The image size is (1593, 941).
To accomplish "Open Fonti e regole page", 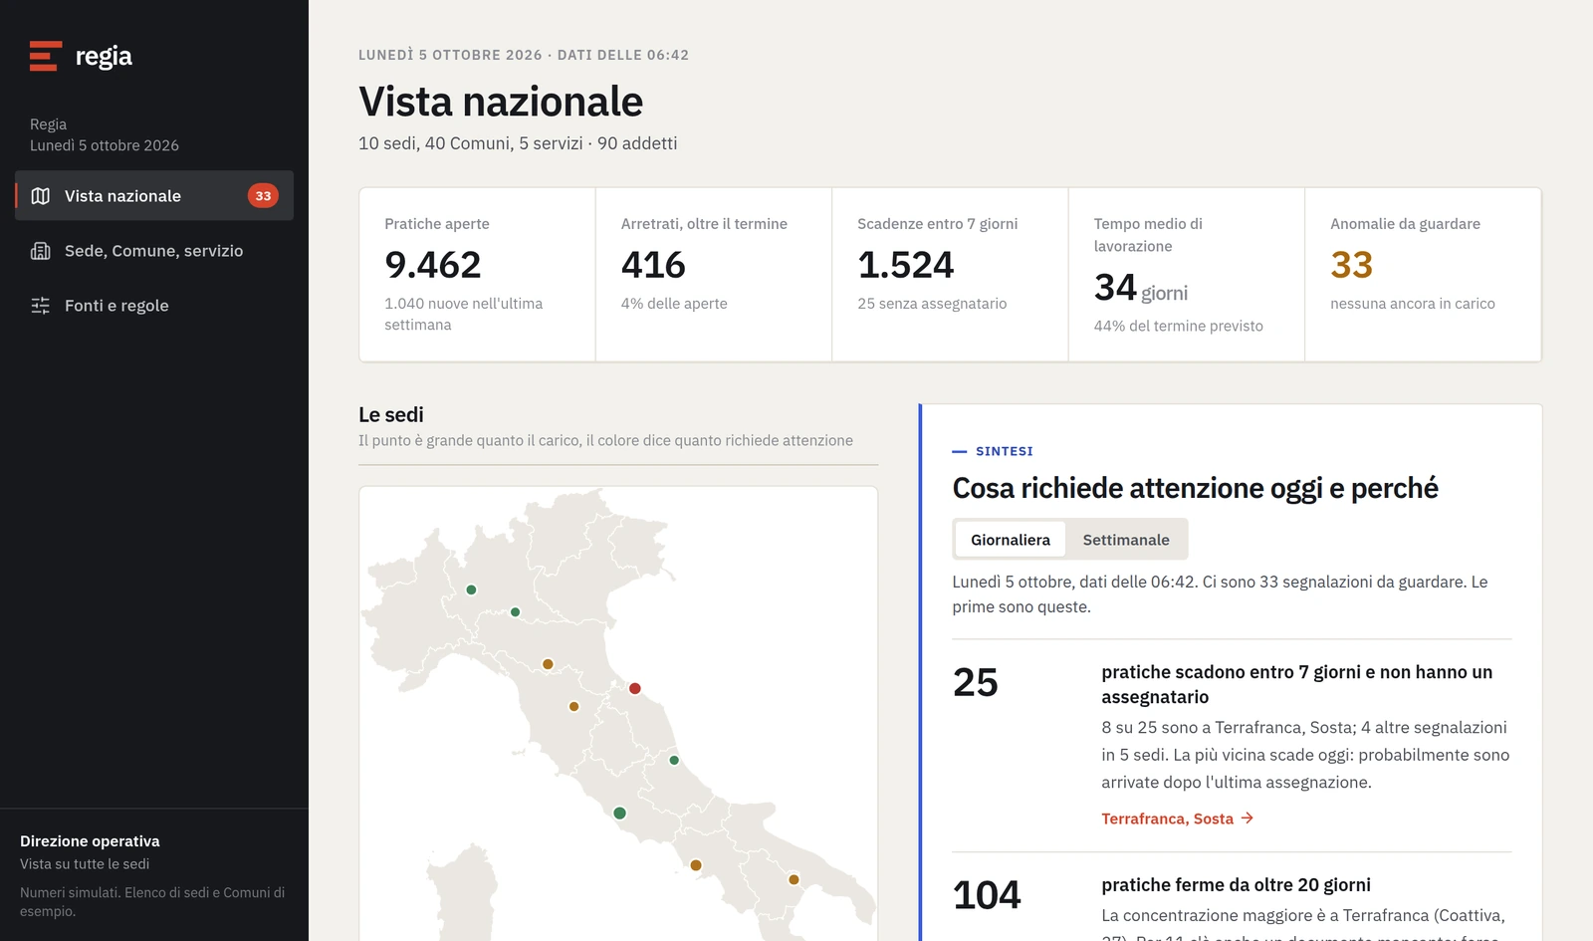I will click(x=154, y=306).
